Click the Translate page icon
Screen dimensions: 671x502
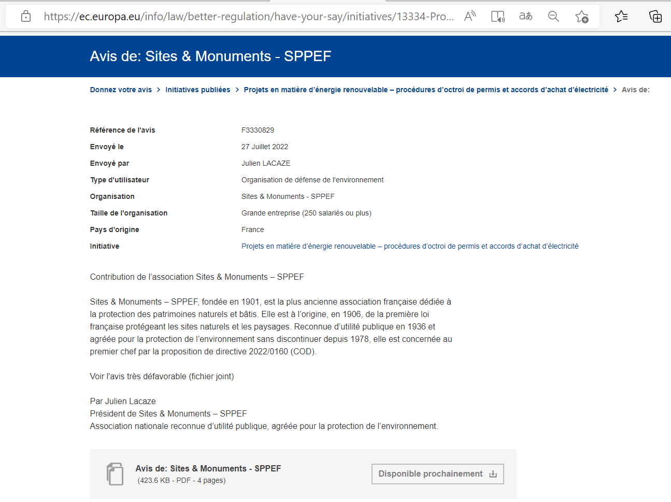(x=526, y=17)
